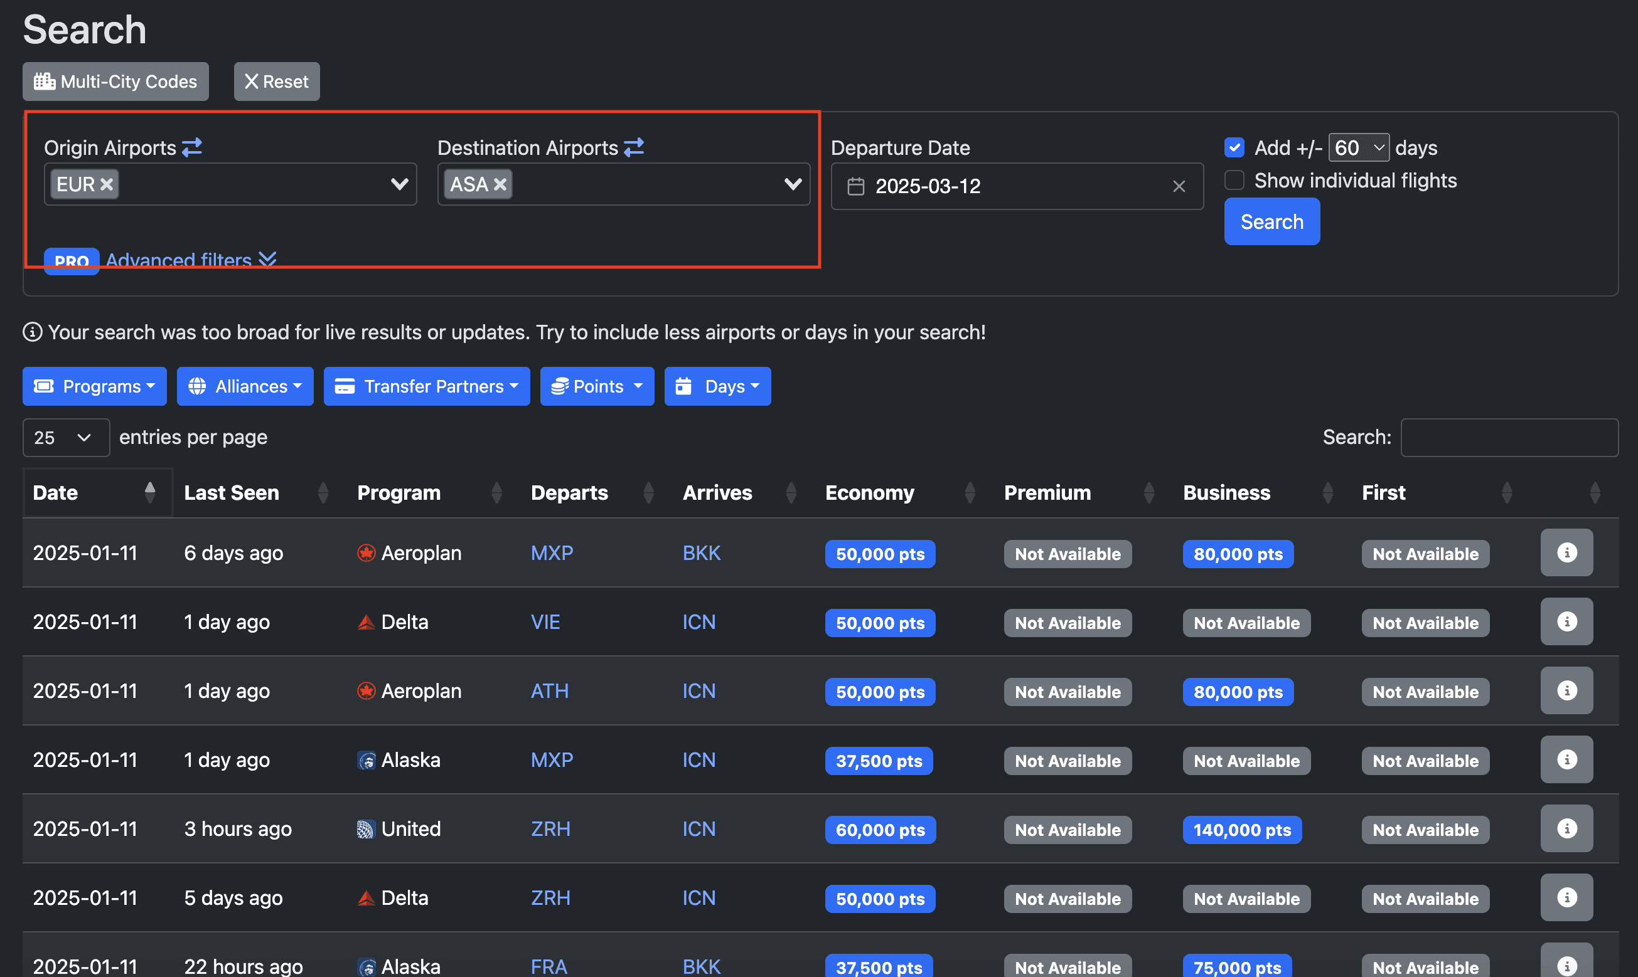
Task: Expand the Origin Airports dropdown
Action: point(399,184)
